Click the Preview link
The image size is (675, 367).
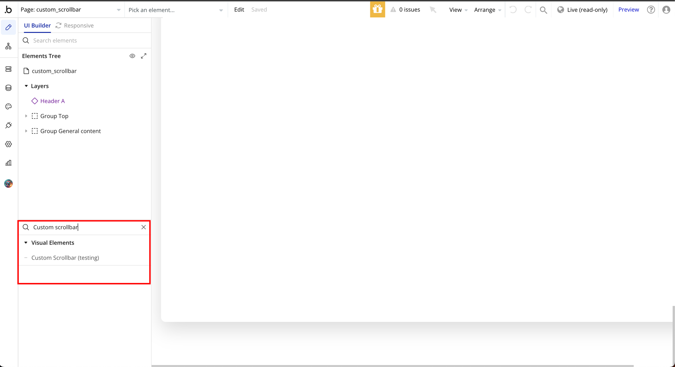(x=628, y=10)
